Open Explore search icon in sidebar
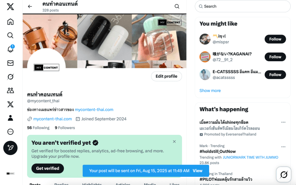 tap(10, 35)
